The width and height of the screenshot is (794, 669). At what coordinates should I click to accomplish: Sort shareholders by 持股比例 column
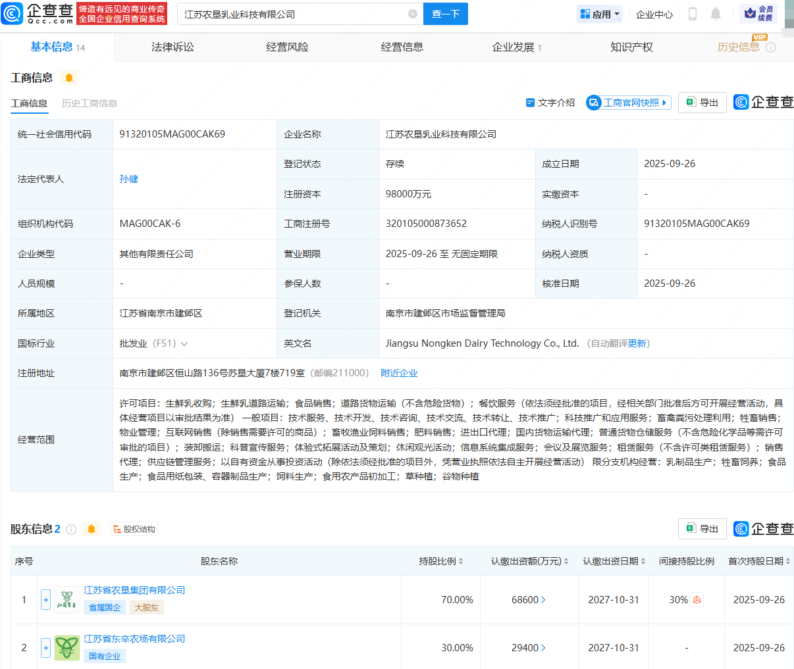tap(461, 561)
